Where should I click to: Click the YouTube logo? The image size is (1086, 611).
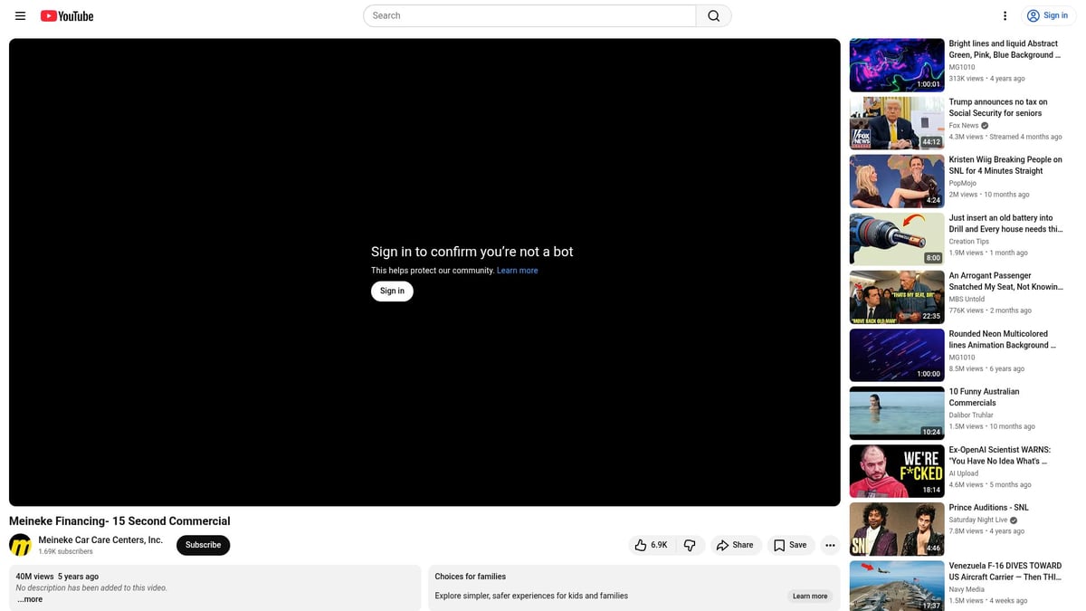coord(67,15)
